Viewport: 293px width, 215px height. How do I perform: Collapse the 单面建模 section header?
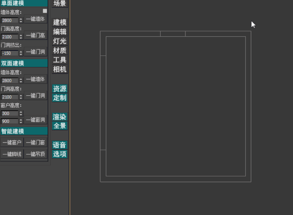point(24,3)
